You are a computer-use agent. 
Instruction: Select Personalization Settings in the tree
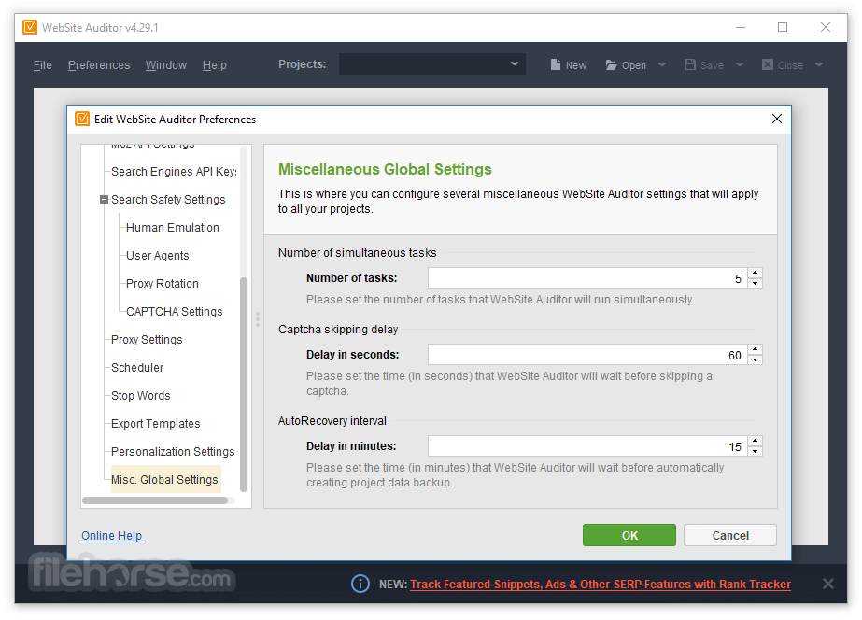[x=173, y=452]
